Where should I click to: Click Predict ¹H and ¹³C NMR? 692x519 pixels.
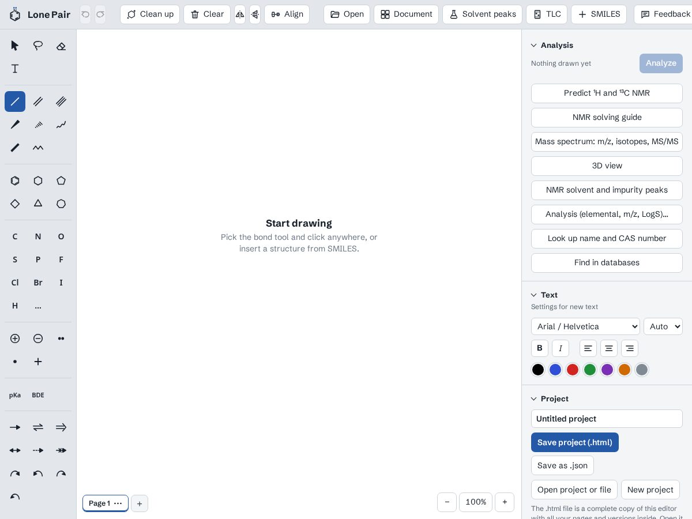607,93
